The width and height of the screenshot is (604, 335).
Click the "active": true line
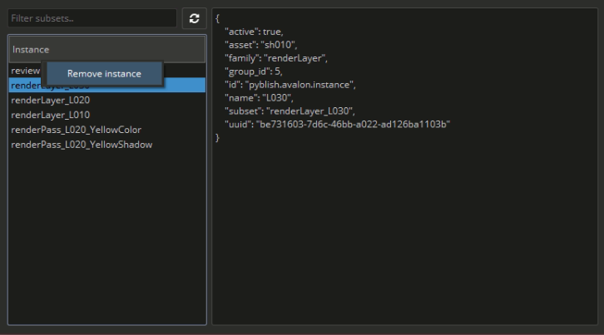click(254, 32)
